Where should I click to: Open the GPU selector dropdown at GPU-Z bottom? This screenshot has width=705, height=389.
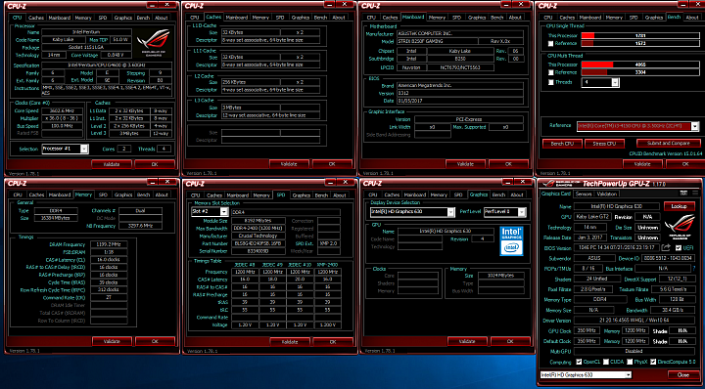[x=587, y=374]
